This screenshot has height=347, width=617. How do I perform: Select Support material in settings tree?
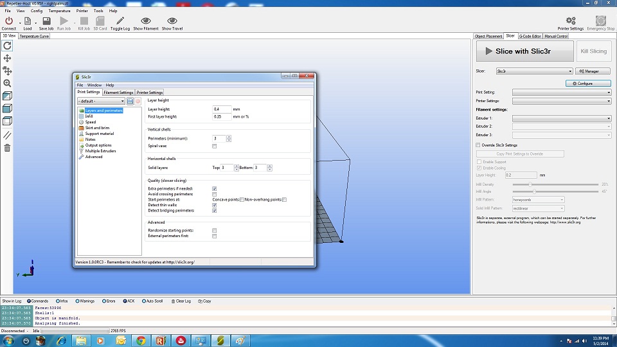click(x=99, y=134)
